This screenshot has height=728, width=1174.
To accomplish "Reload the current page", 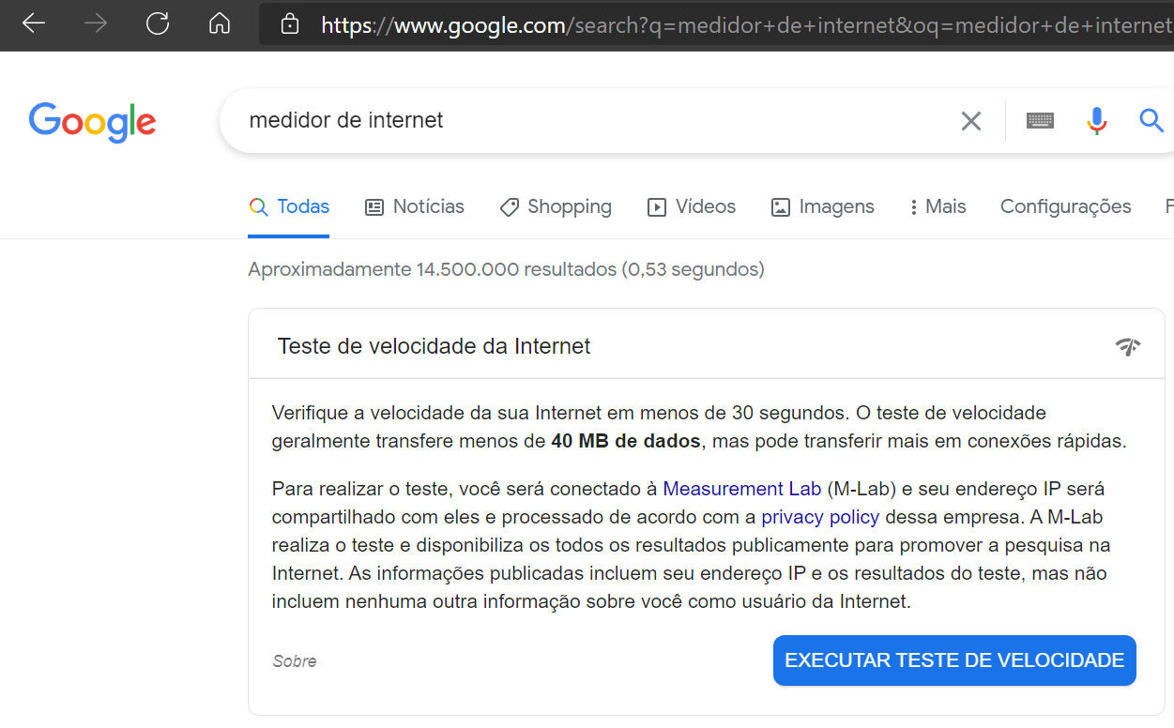I will click(158, 23).
